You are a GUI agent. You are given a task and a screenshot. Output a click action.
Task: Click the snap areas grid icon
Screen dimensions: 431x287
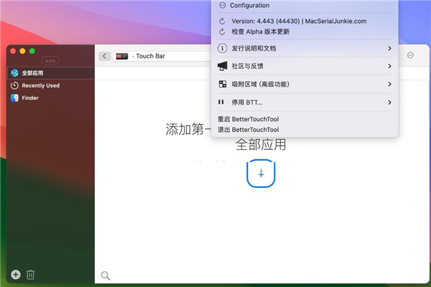coord(223,84)
